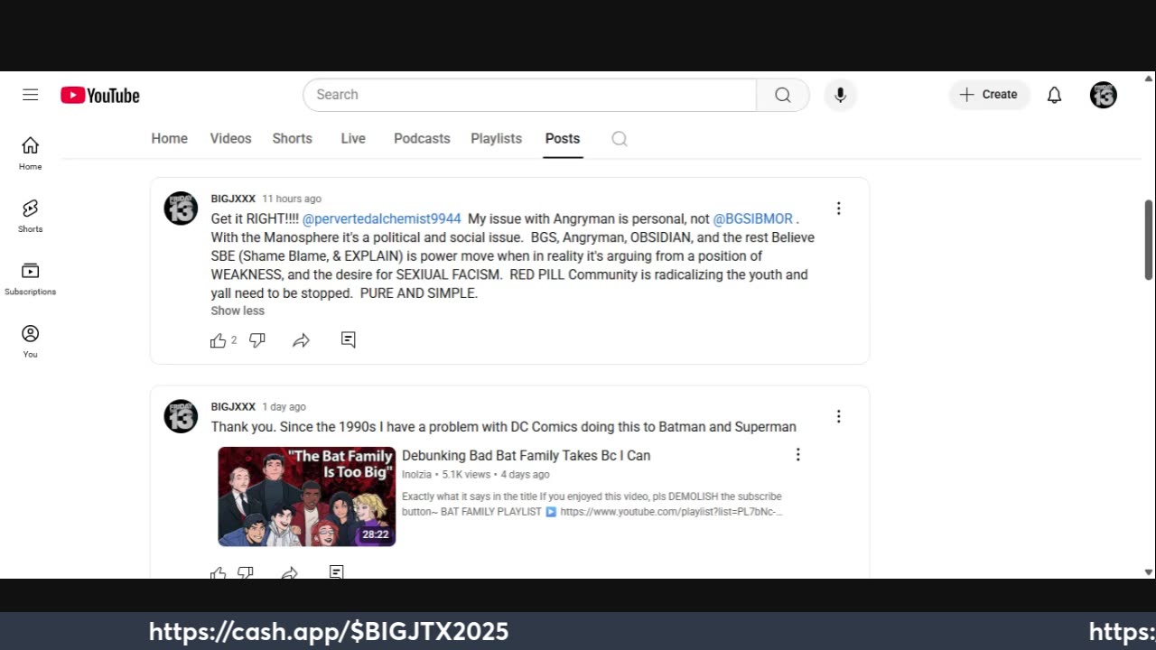Click the channel avatar on first post
The height and width of the screenshot is (650, 1156).
coord(181,209)
